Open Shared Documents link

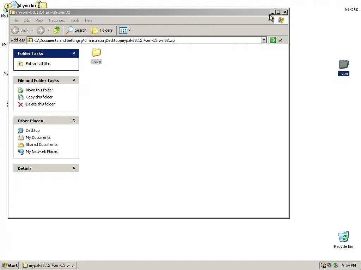[x=42, y=144]
